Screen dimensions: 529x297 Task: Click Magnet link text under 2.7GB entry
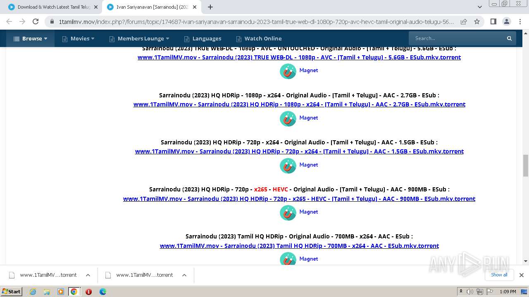309,118
